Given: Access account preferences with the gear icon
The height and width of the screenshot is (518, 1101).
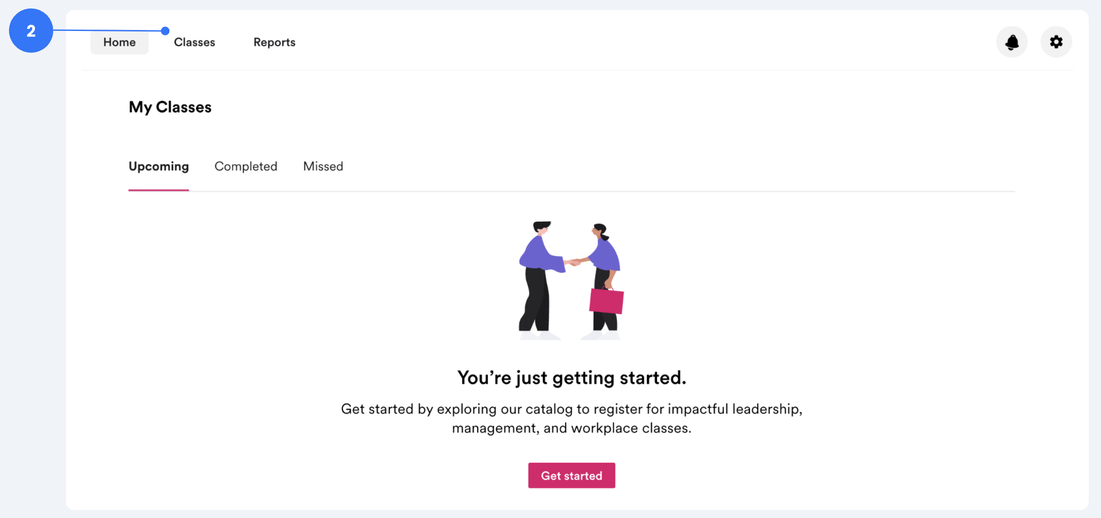Looking at the screenshot, I should coord(1056,41).
